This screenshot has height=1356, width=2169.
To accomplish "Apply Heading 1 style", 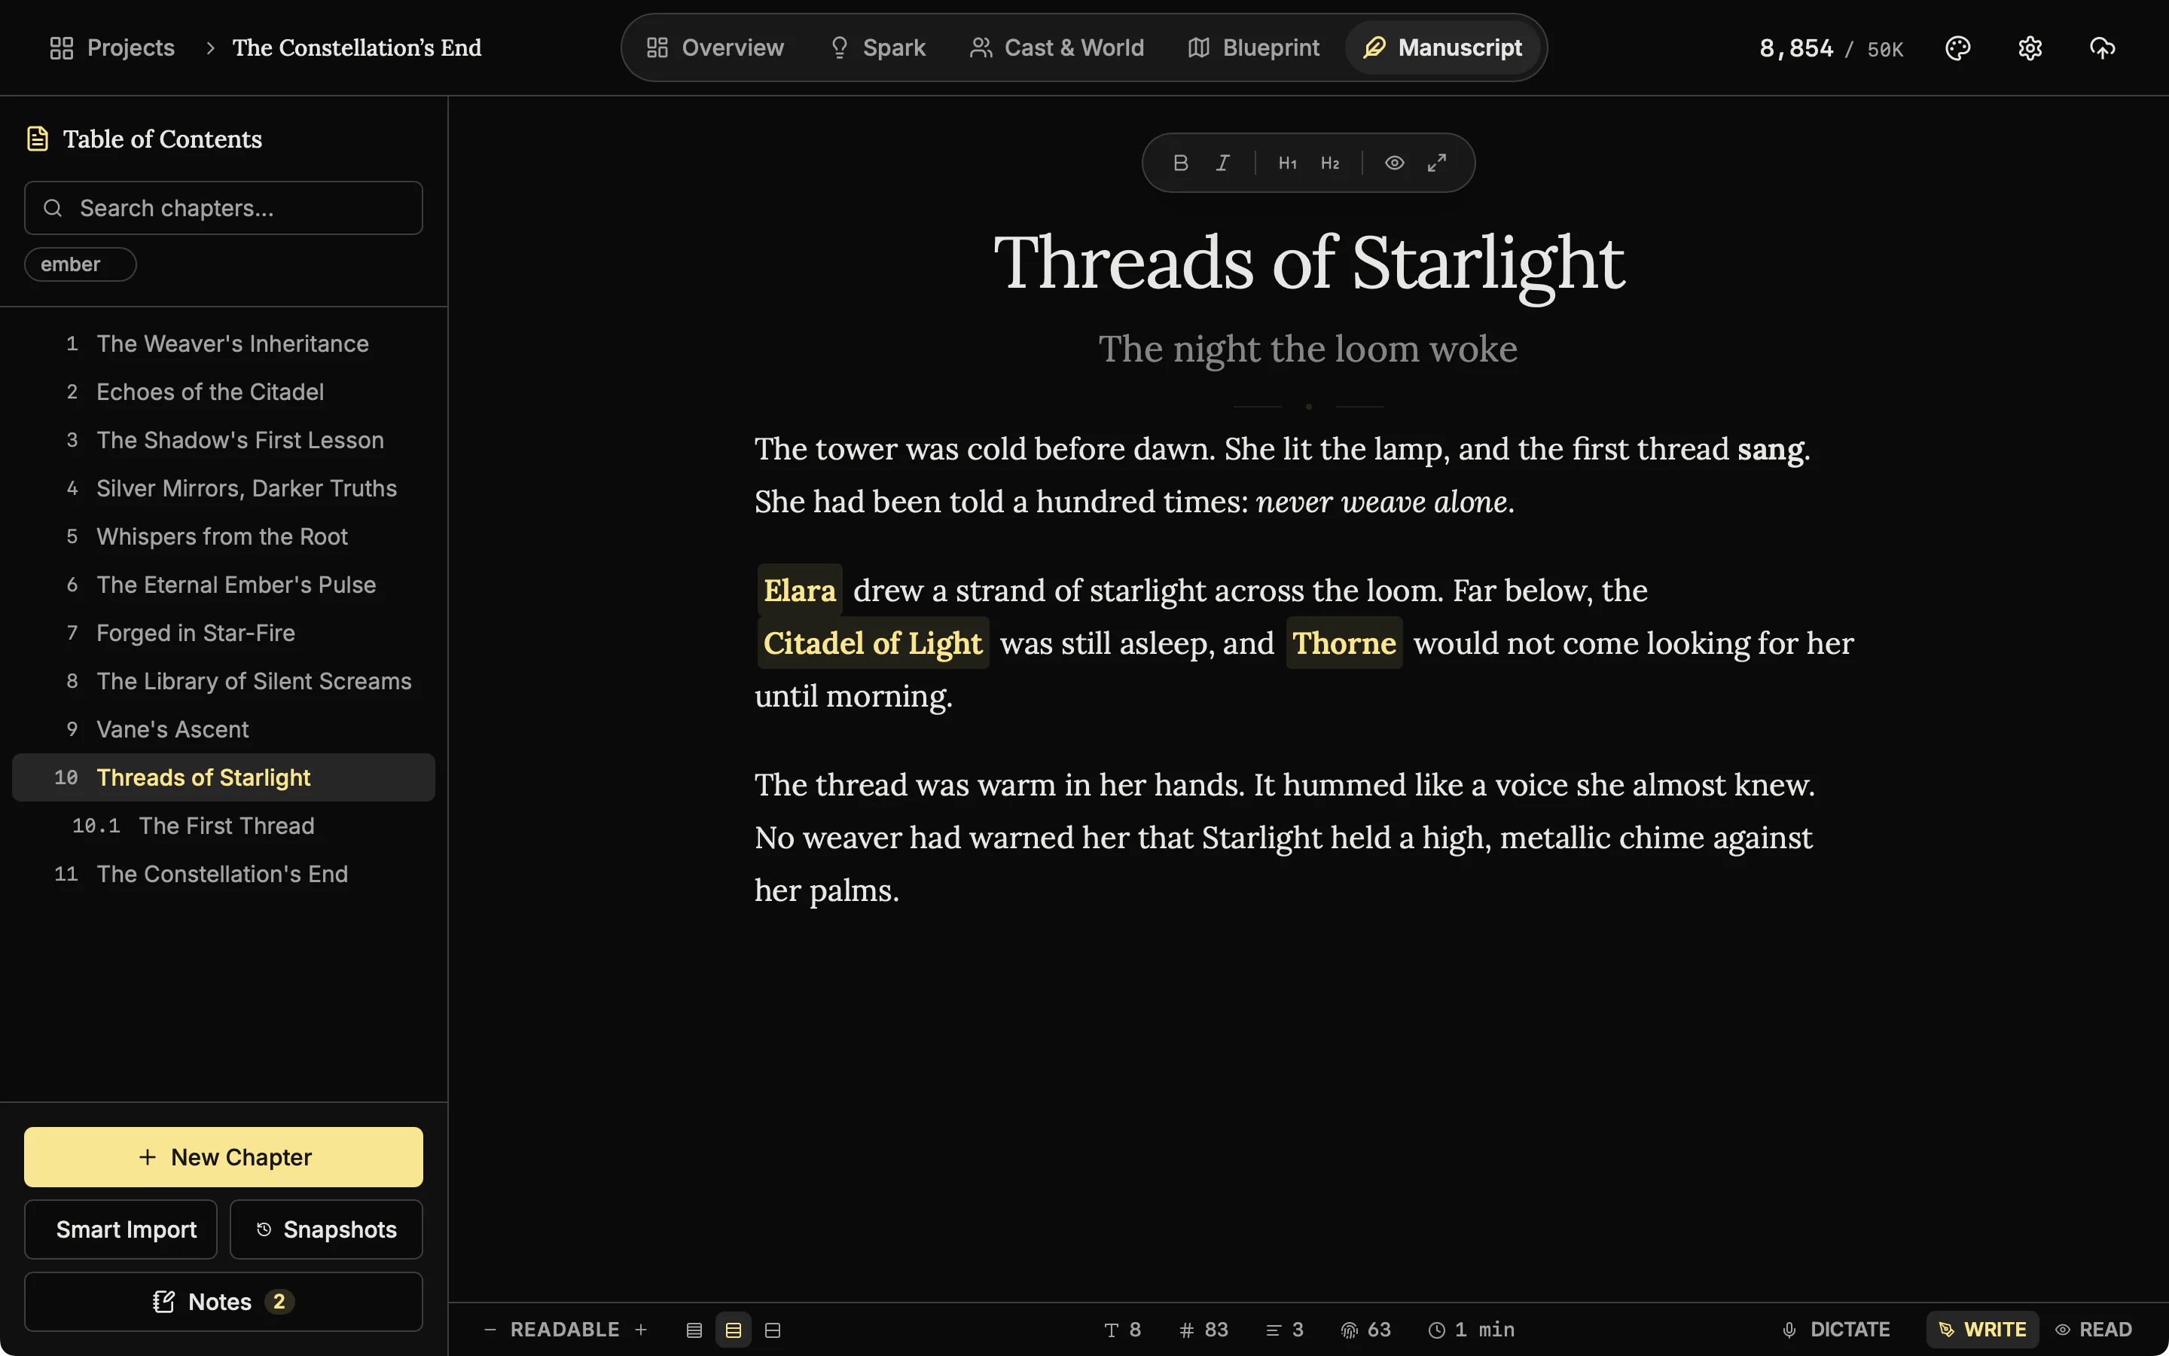I will point(1287,162).
